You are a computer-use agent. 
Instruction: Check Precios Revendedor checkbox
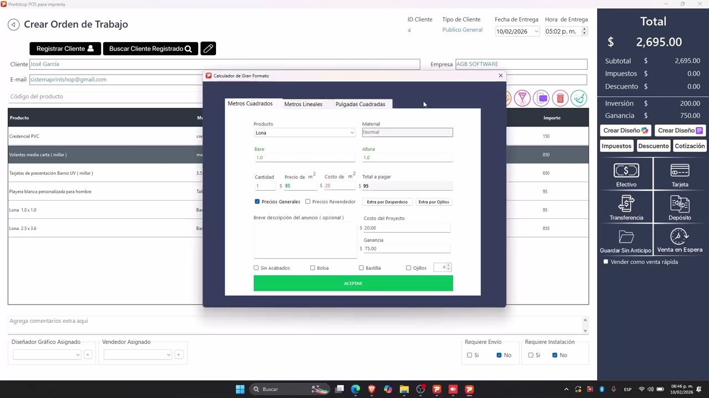pyautogui.click(x=308, y=202)
